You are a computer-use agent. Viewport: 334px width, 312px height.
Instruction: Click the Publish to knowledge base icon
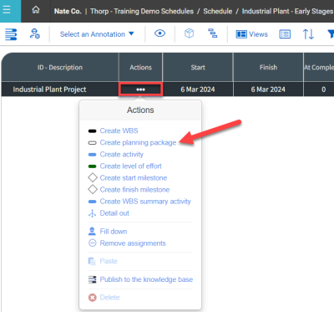(92, 279)
